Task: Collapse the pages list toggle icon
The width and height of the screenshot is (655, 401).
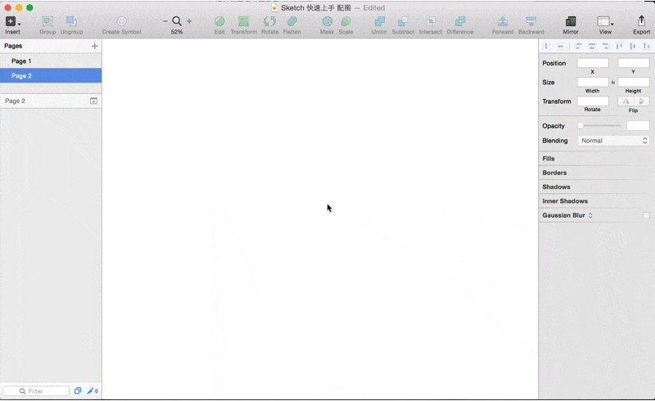Action: pyautogui.click(x=93, y=101)
